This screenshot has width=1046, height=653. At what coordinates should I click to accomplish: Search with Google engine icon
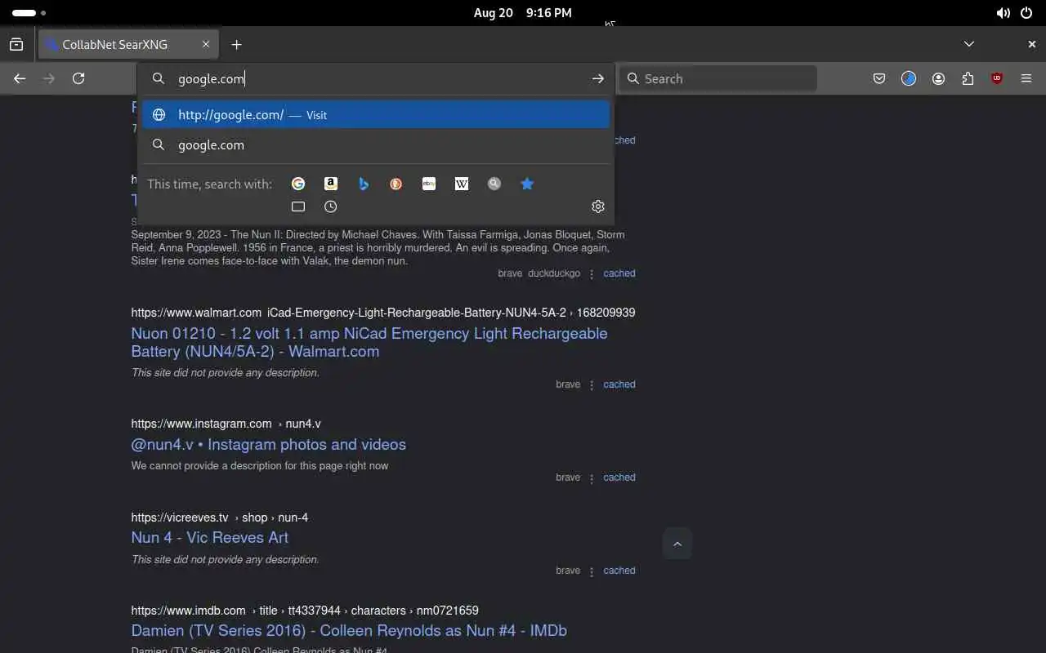(298, 184)
